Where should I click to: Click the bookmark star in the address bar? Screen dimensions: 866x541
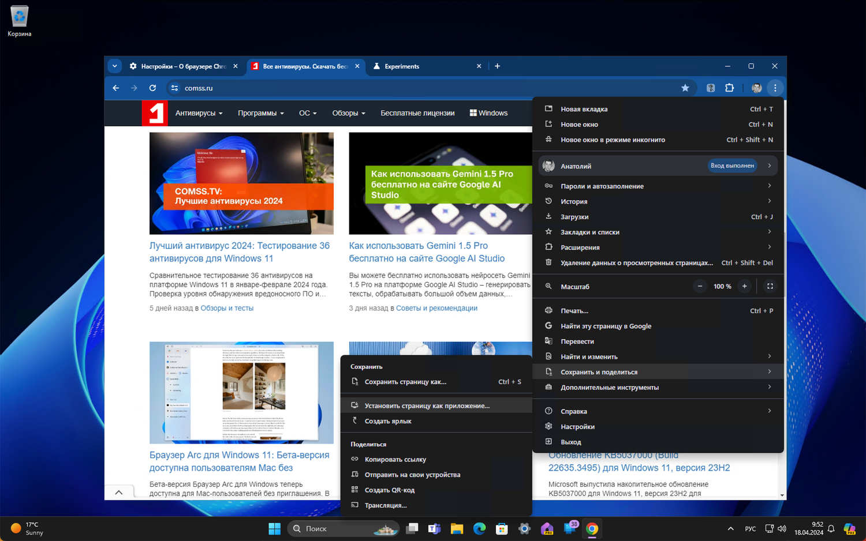click(685, 88)
